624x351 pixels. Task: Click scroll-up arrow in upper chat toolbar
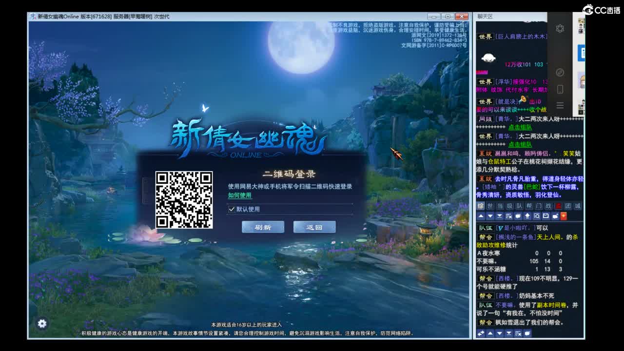(x=481, y=216)
